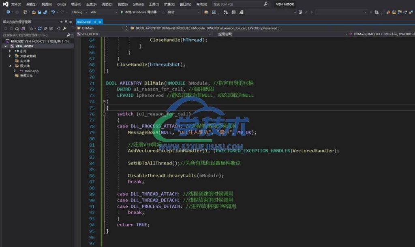Open the DllMain scope dropdown in navigation bar
The width and height of the screenshot is (415, 247).
[102, 28]
